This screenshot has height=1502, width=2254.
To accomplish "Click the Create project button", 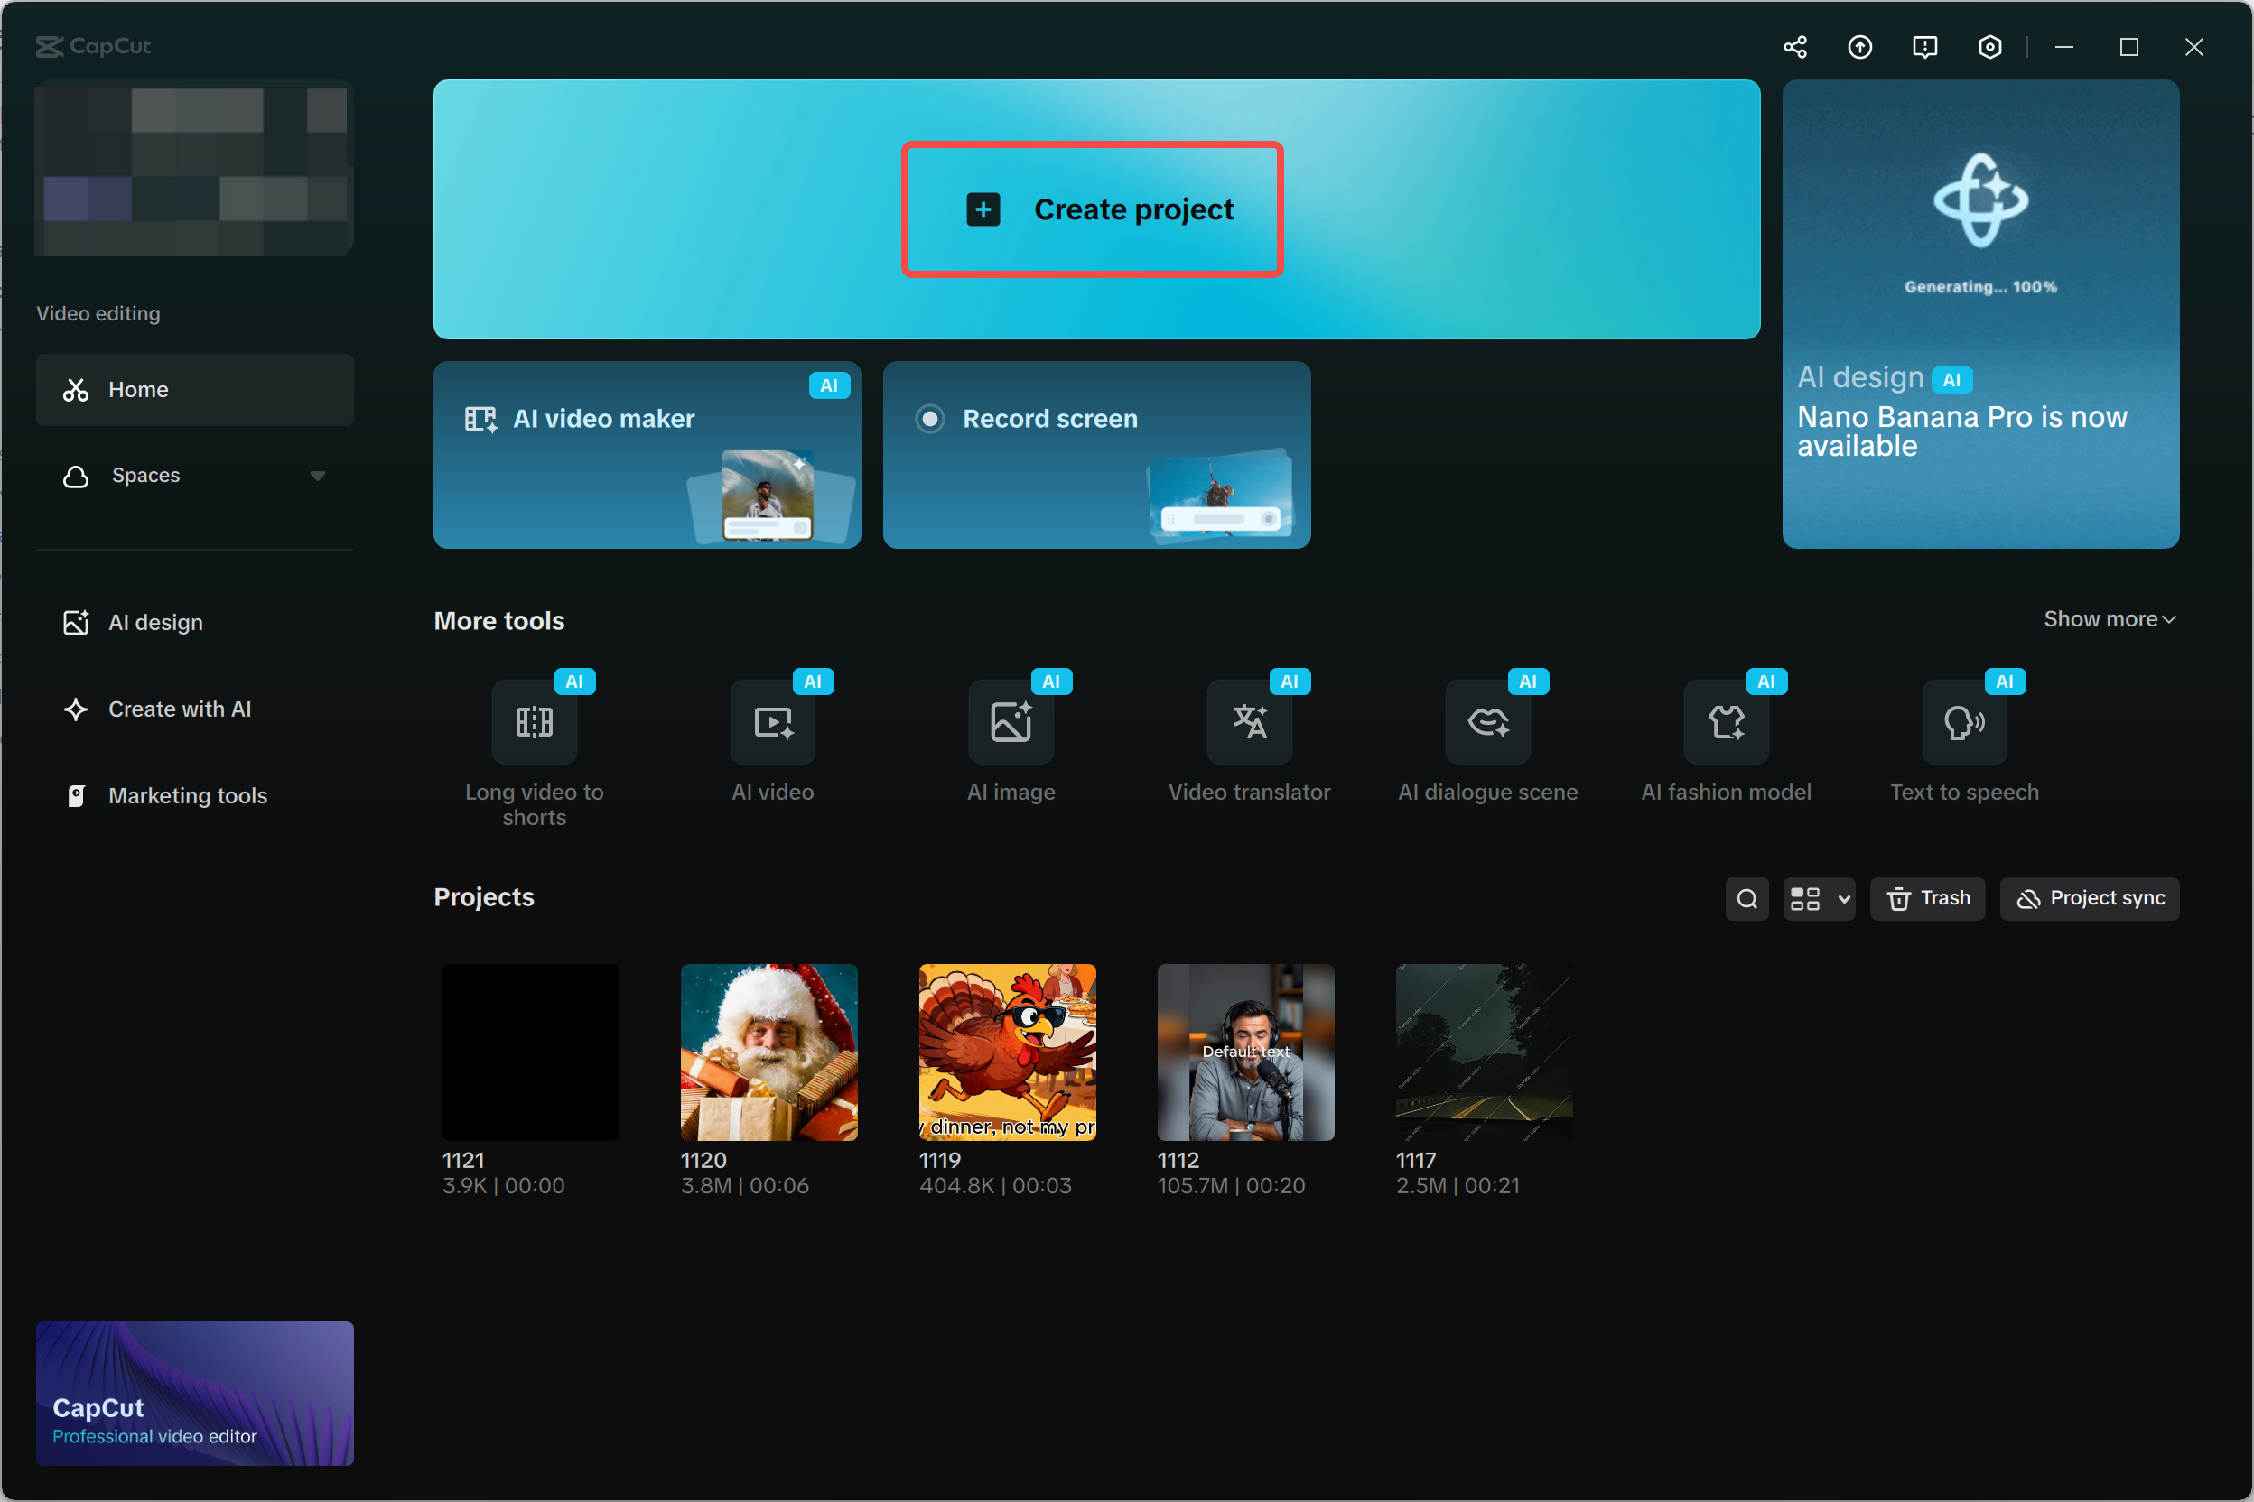I will click(1093, 209).
